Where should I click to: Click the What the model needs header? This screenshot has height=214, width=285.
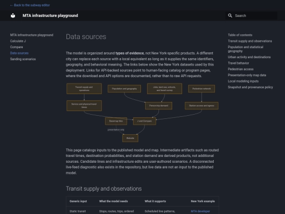coord(113,201)
